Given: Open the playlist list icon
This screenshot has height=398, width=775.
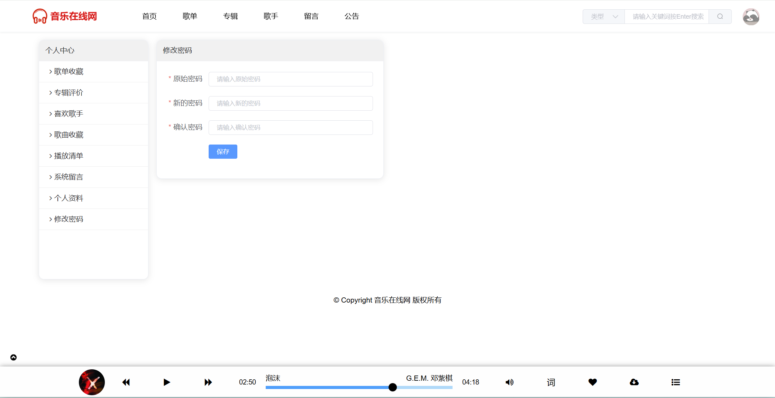Looking at the screenshot, I should tap(676, 382).
